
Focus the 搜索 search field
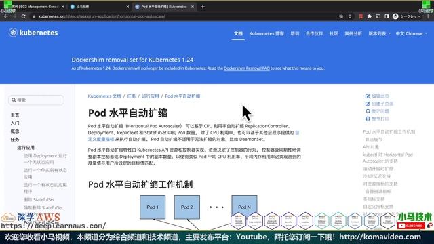36,100
